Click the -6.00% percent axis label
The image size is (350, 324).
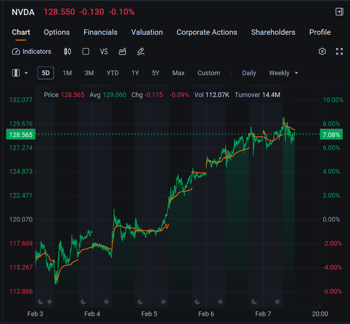pos(332,291)
